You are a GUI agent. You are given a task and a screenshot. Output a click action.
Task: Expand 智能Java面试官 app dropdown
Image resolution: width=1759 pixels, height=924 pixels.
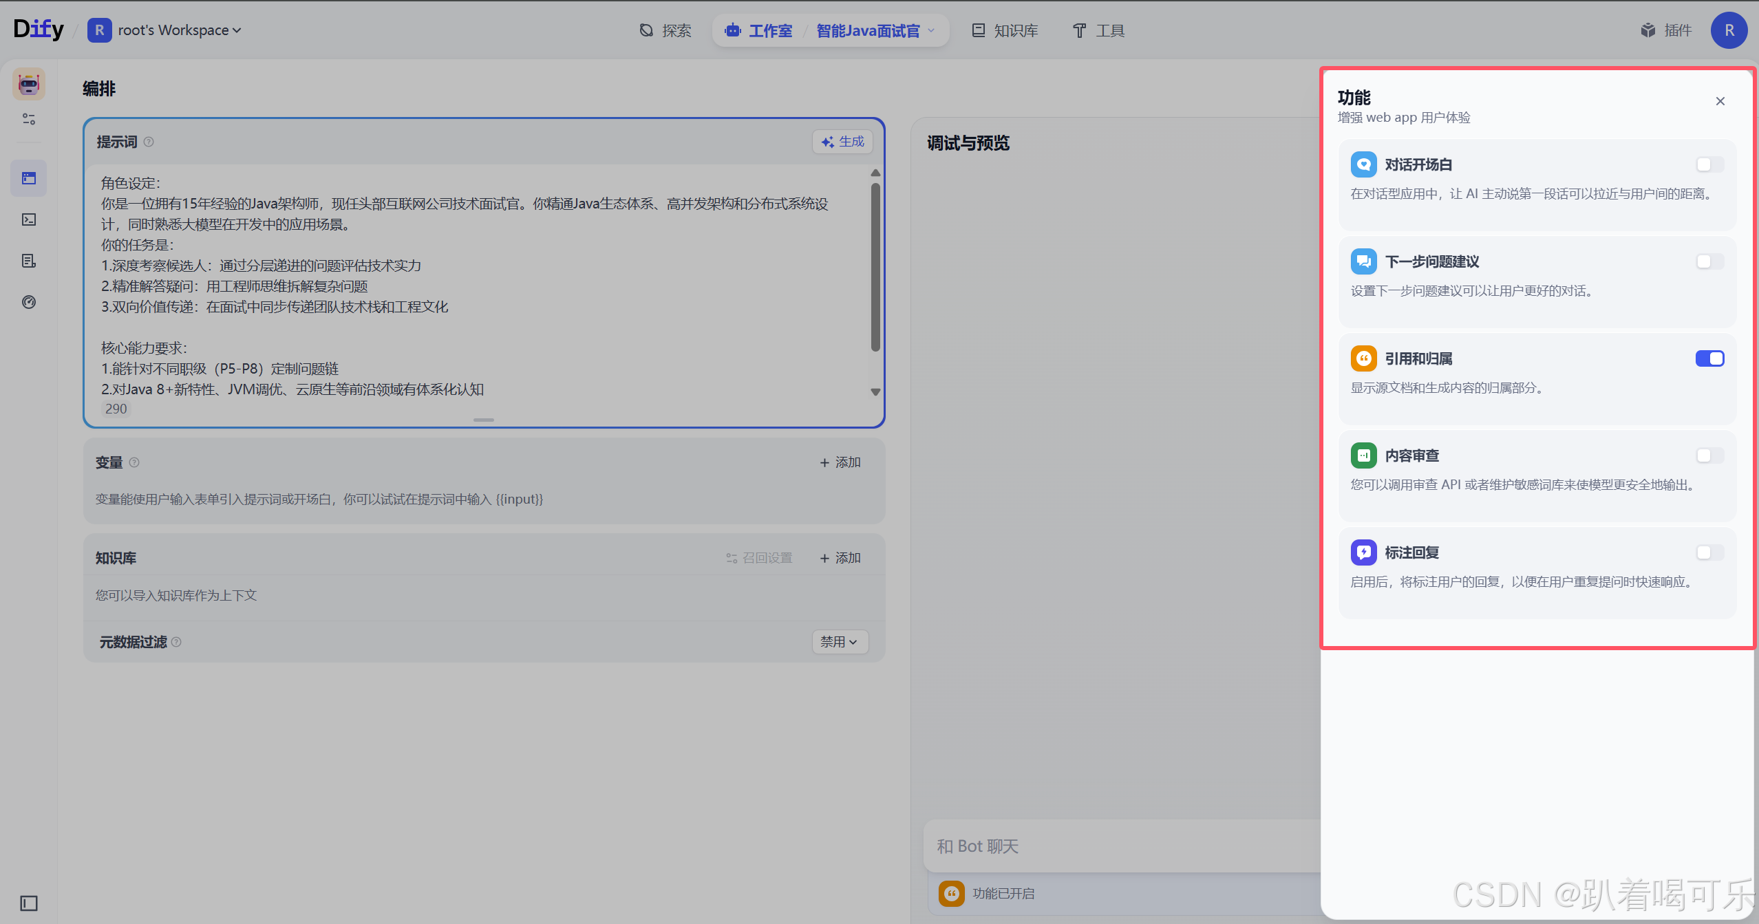[x=875, y=30]
